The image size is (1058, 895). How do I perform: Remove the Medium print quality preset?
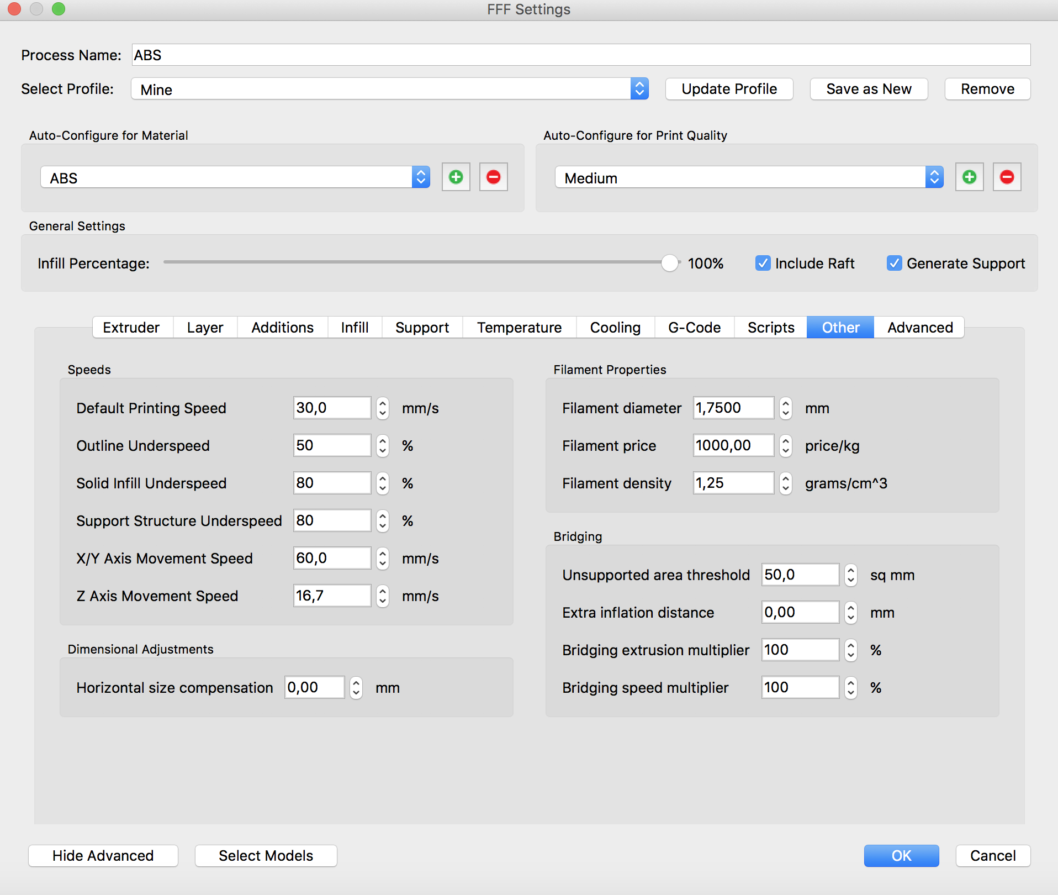coord(1007,177)
